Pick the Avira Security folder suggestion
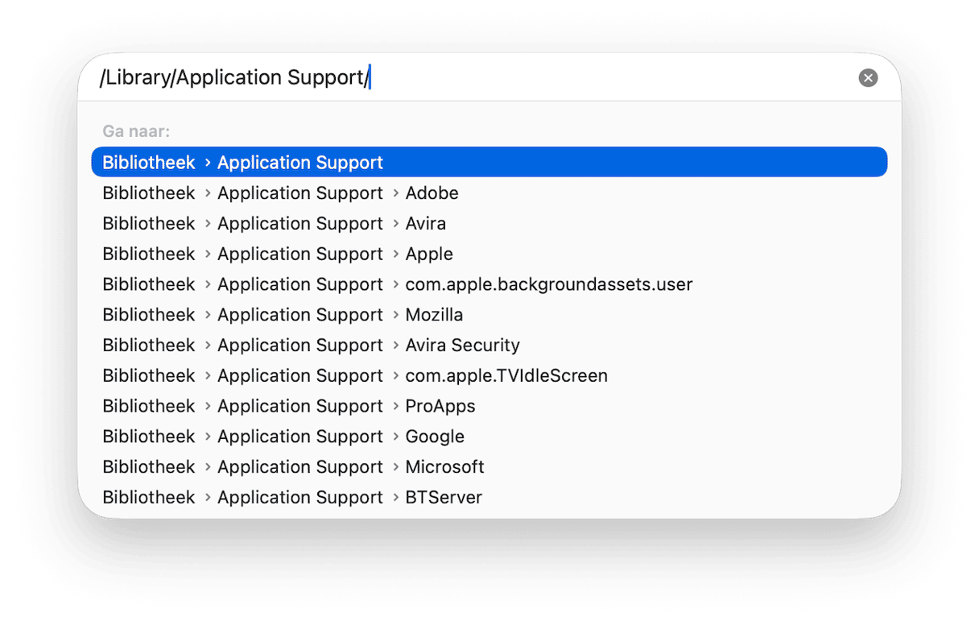979x621 pixels. click(489, 346)
